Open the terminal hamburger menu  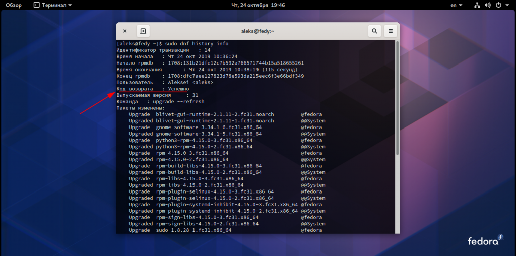pos(391,31)
